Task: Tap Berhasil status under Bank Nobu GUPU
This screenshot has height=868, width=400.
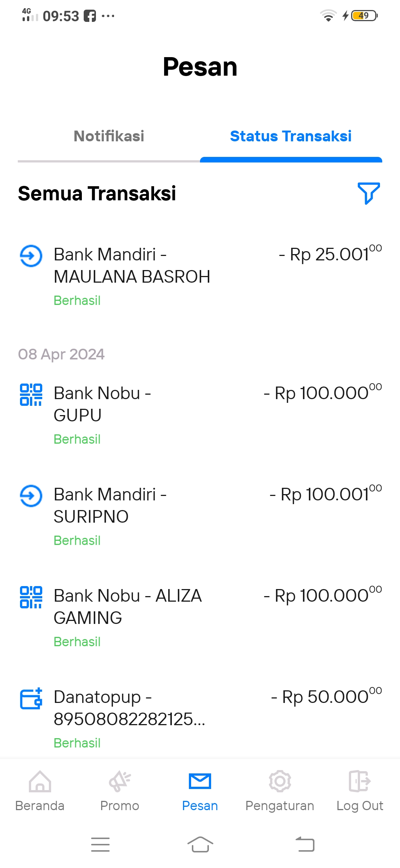Action: (x=77, y=439)
